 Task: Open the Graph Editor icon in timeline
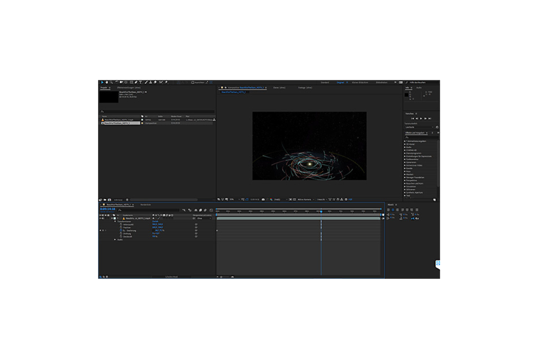pyautogui.click(x=211, y=210)
